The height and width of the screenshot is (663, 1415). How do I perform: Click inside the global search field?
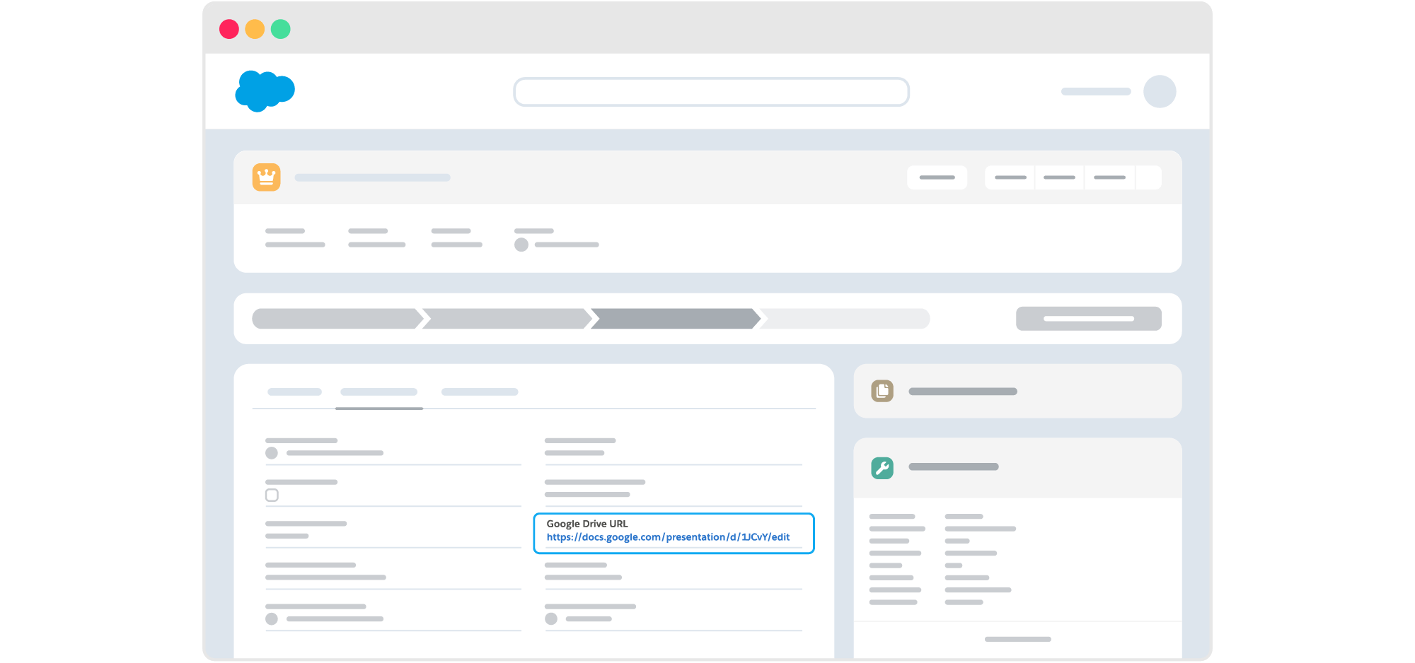[x=712, y=91]
